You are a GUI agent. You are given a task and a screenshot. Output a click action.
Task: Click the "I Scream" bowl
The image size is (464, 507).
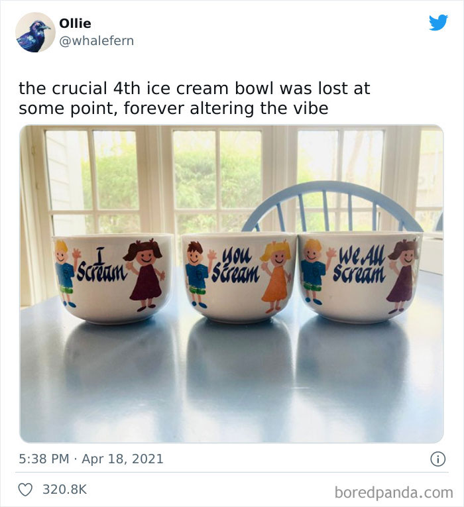pyautogui.click(x=113, y=278)
